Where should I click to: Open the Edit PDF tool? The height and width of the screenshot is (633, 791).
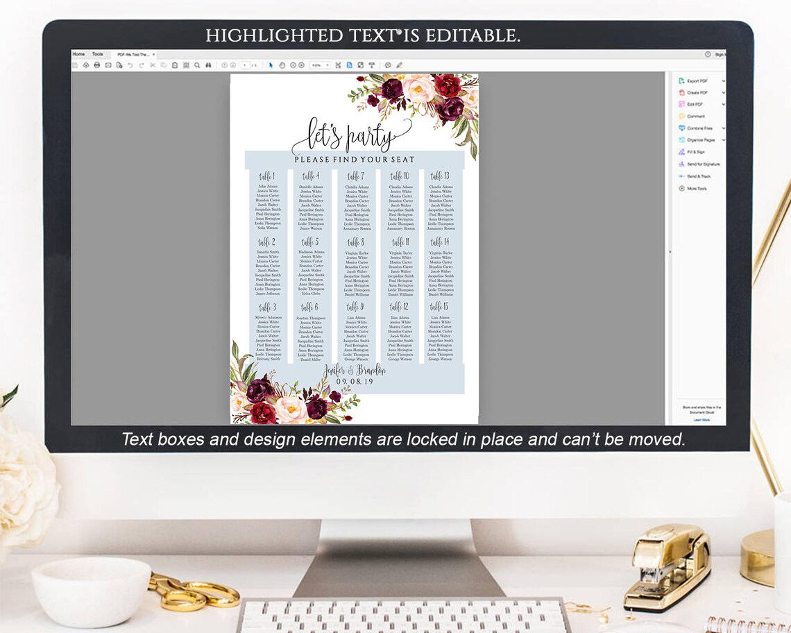point(682,104)
